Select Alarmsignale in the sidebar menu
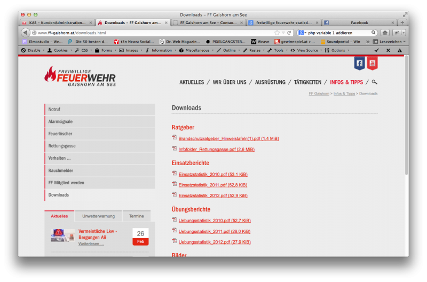427x282 pixels. (x=100, y=122)
